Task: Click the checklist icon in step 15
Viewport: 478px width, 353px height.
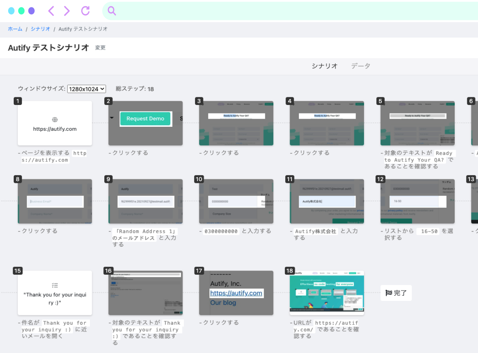Action: [x=55, y=285]
